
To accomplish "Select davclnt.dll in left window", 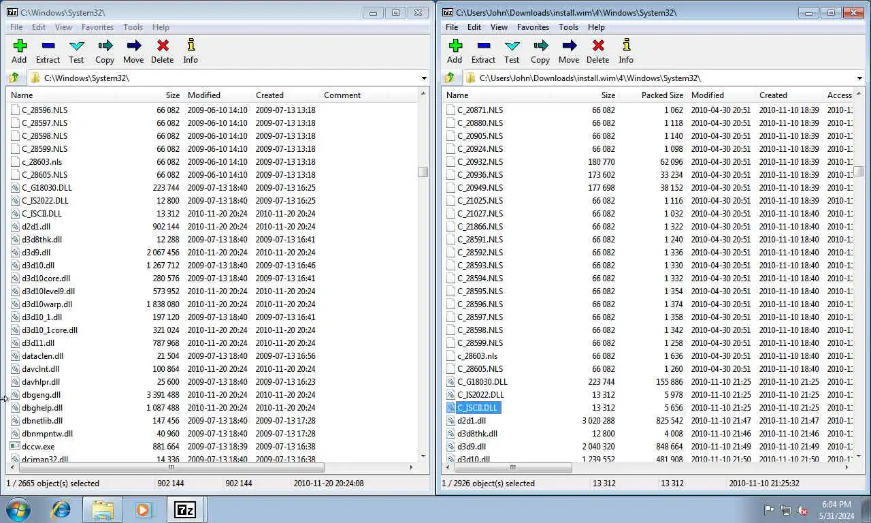I will point(40,368).
